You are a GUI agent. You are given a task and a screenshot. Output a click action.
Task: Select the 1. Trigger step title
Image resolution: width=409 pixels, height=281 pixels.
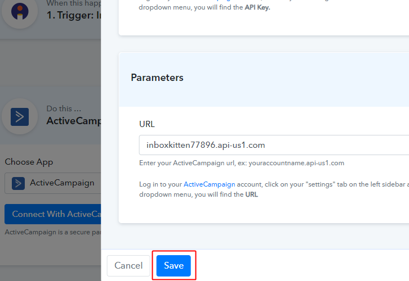click(73, 15)
